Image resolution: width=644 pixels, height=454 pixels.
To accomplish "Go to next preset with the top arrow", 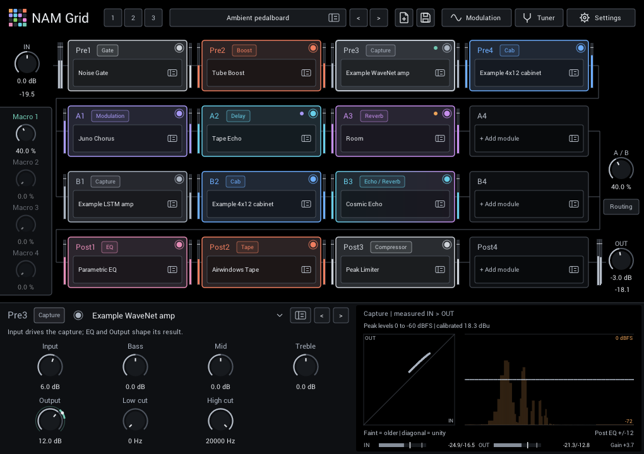I will tap(379, 18).
